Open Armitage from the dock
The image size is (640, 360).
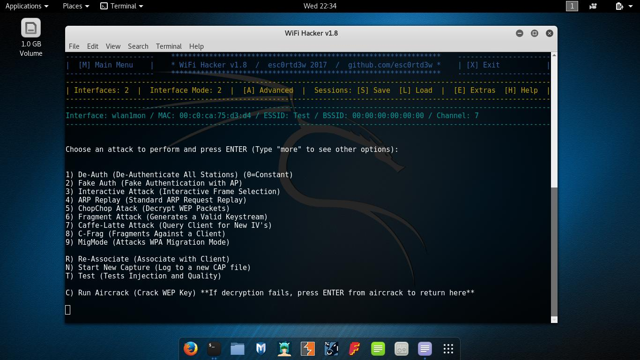[x=284, y=349]
